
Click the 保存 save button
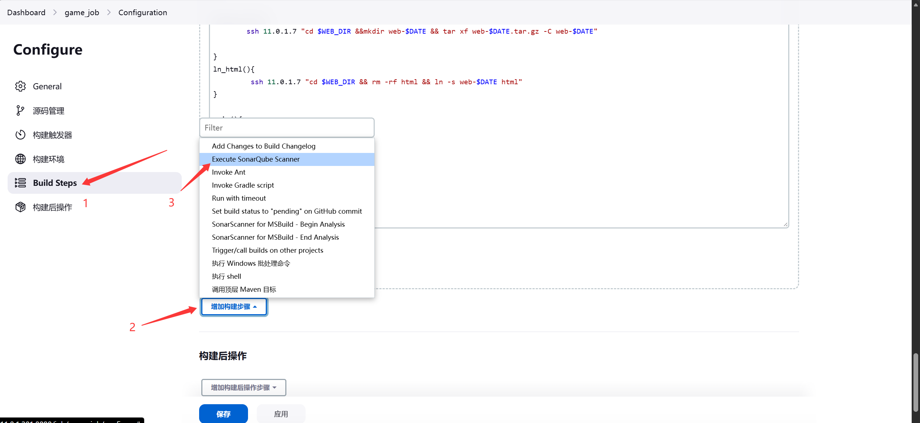point(223,414)
